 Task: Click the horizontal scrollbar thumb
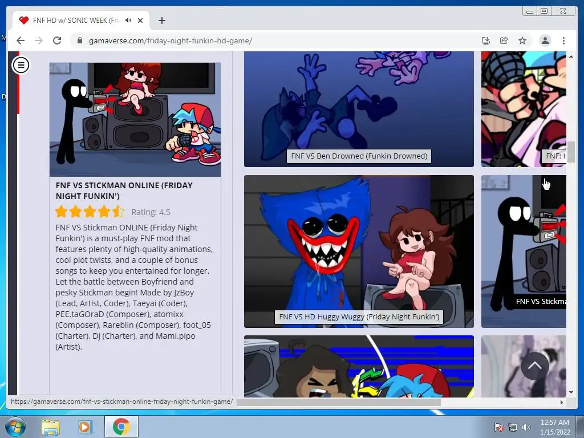click(x=338, y=402)
